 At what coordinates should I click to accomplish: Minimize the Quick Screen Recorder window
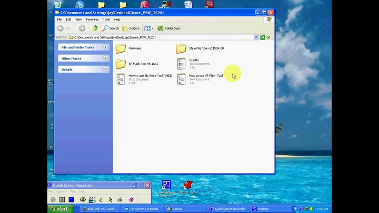click(134, 186)
